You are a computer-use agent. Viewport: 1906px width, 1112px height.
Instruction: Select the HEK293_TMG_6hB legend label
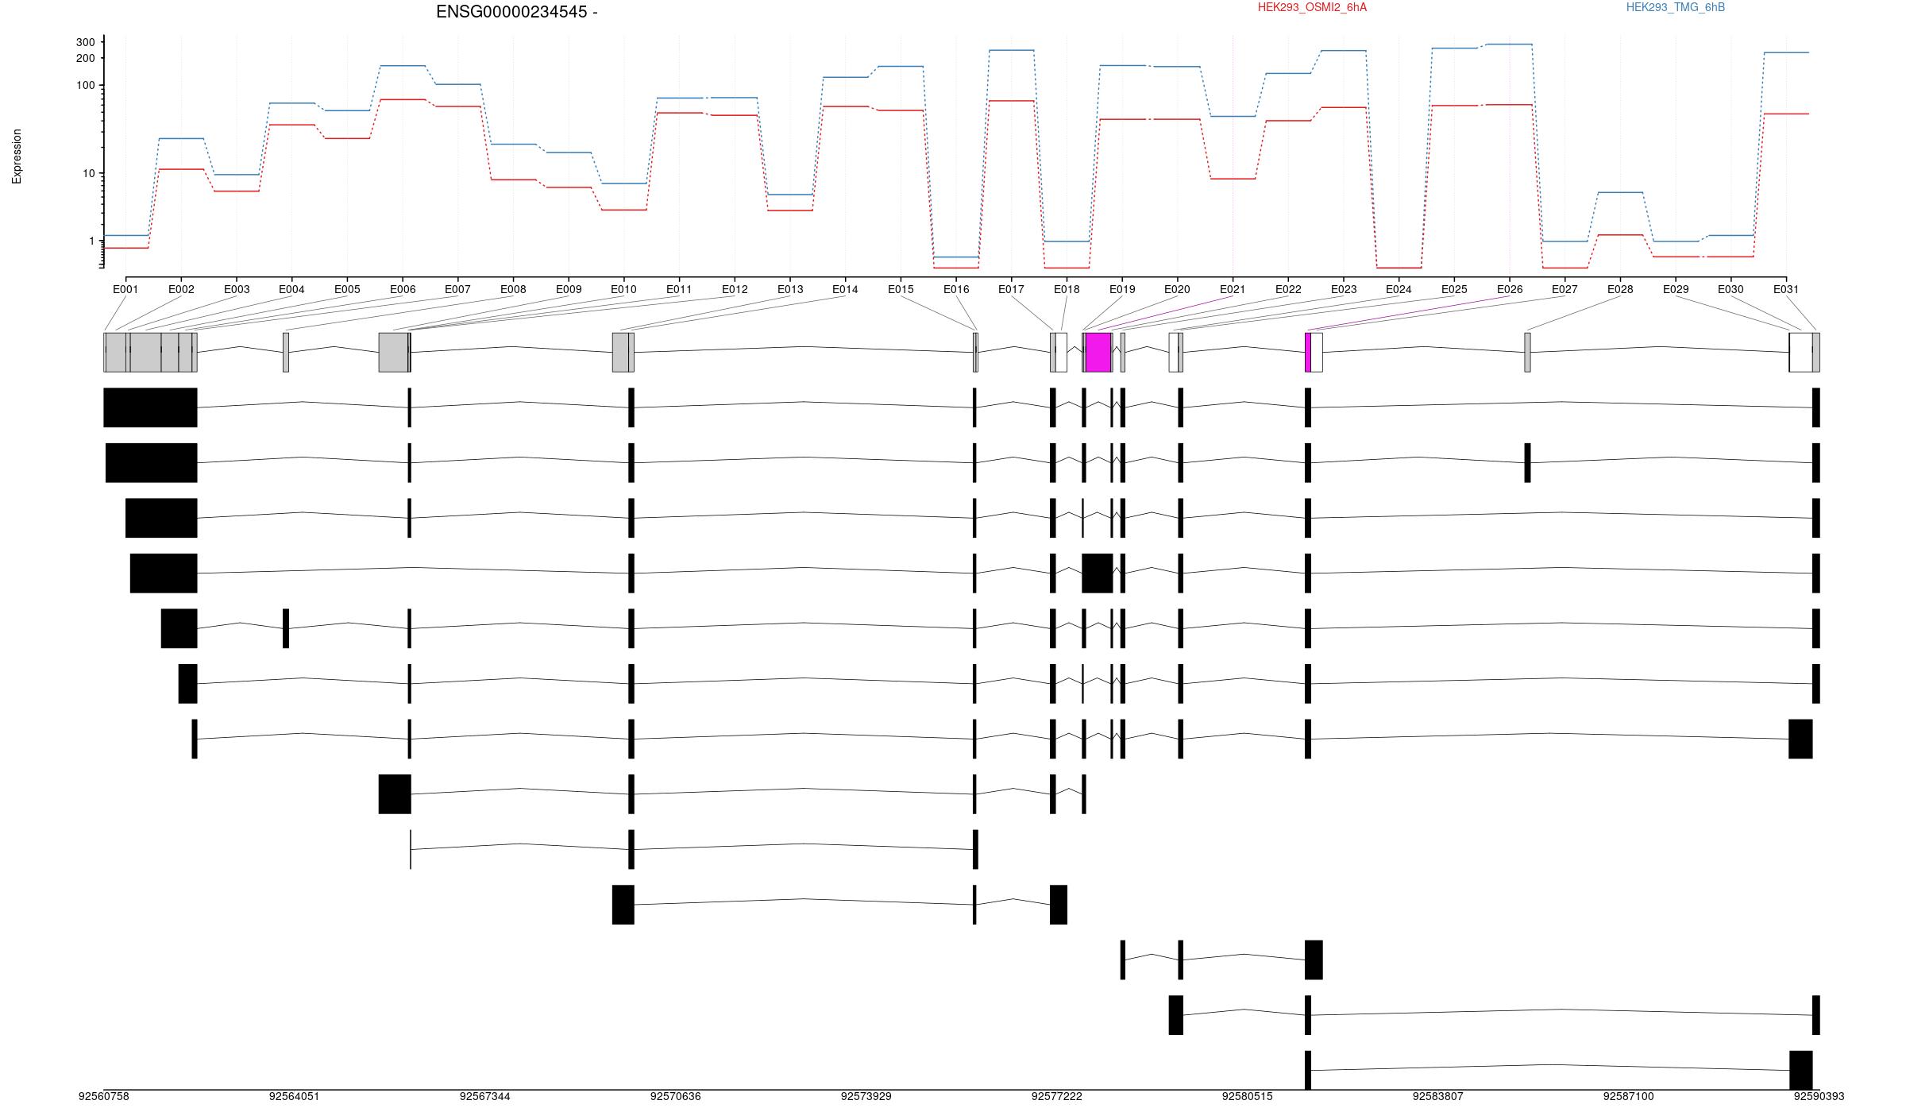[1675, 7]
